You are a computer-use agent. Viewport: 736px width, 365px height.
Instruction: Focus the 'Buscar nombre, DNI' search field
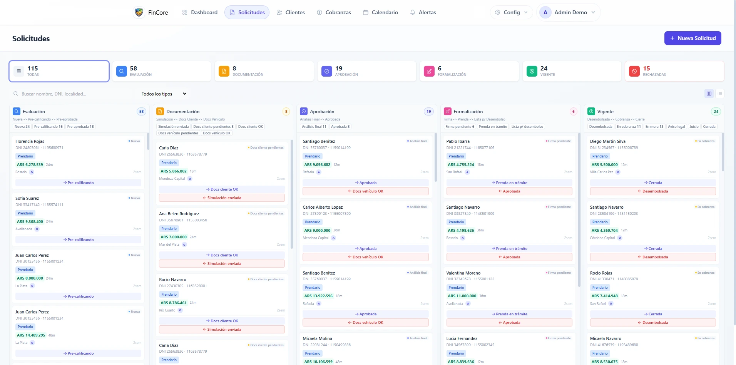tap(73, 94)
